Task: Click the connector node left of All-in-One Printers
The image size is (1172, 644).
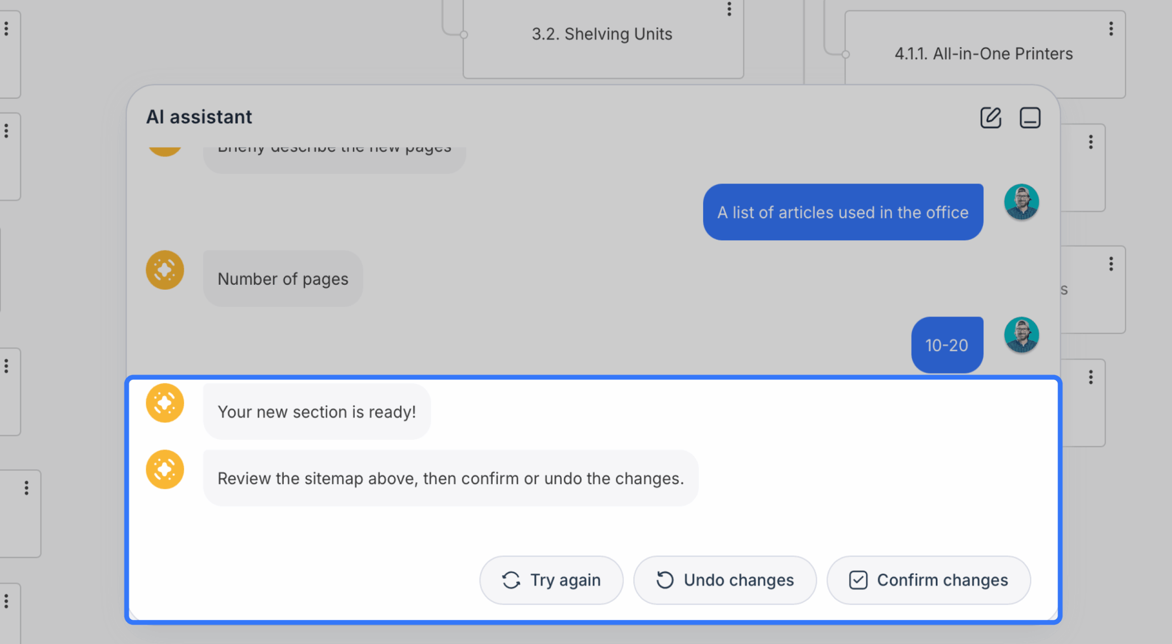Action: pyautogui.click(x=846, y=54)
